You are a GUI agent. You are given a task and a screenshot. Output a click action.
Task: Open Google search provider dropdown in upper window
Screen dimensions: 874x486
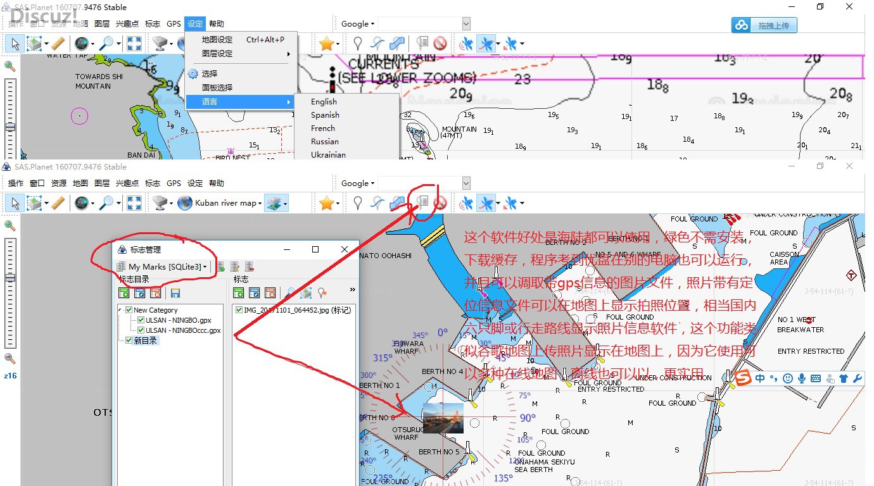click(358, 24)
